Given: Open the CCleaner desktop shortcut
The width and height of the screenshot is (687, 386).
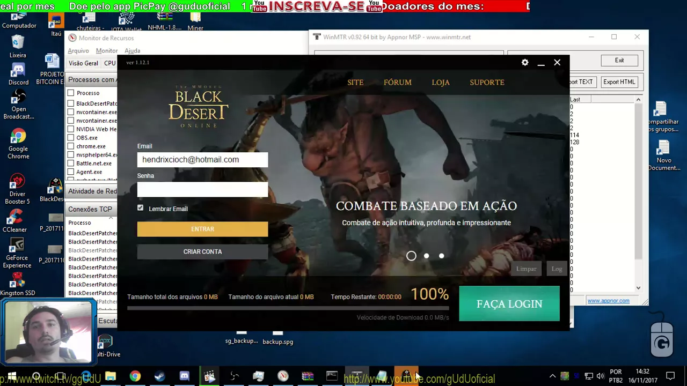Looking at the screenshot, I should pos(14,221).
